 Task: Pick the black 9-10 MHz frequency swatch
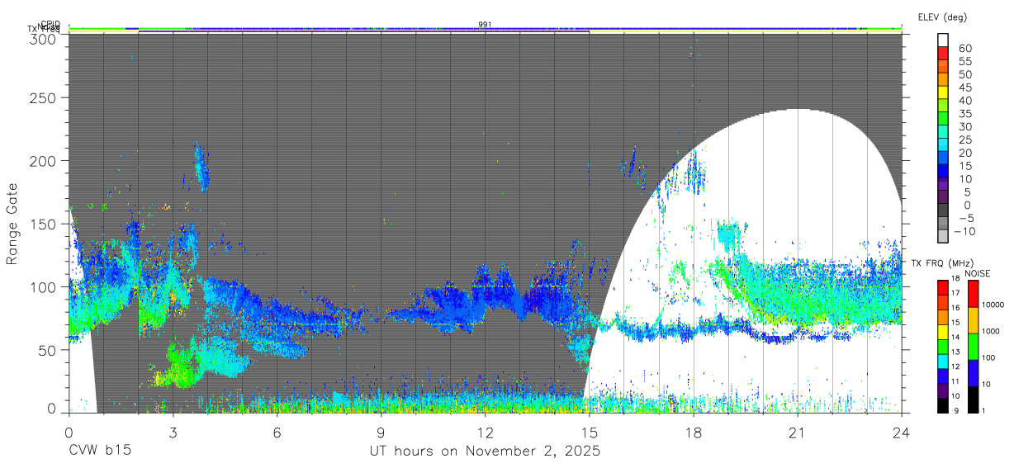pyautogui.click(x=943, y=404)
